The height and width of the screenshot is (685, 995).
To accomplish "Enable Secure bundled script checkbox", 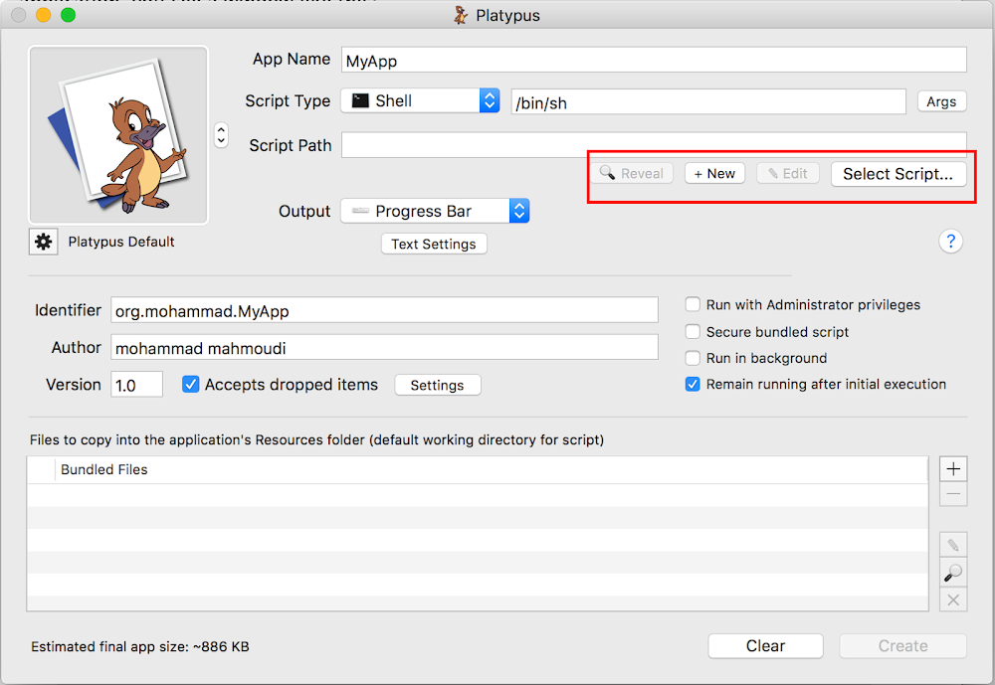I will [x=693, y=332].
